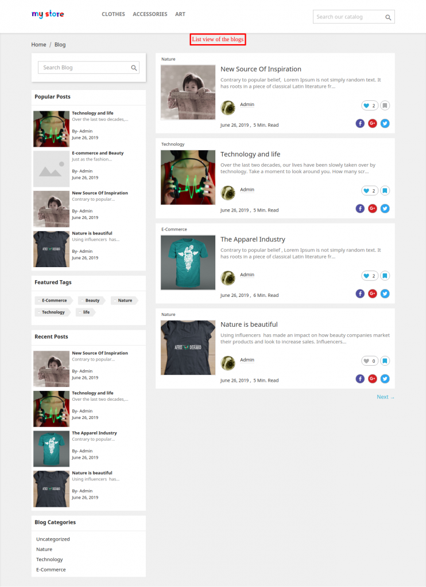This screenshot has width=426, height=587.
Task: Toggle like on New Source Of Inspiration
Action: tap(369, 105)
